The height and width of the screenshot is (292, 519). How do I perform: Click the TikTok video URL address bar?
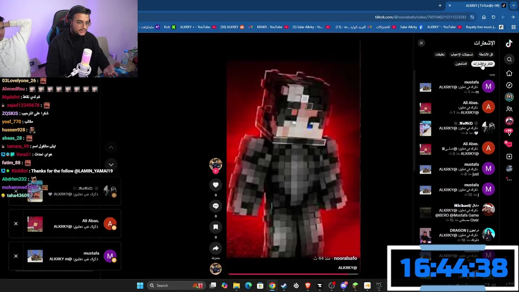tap(420, 17)
